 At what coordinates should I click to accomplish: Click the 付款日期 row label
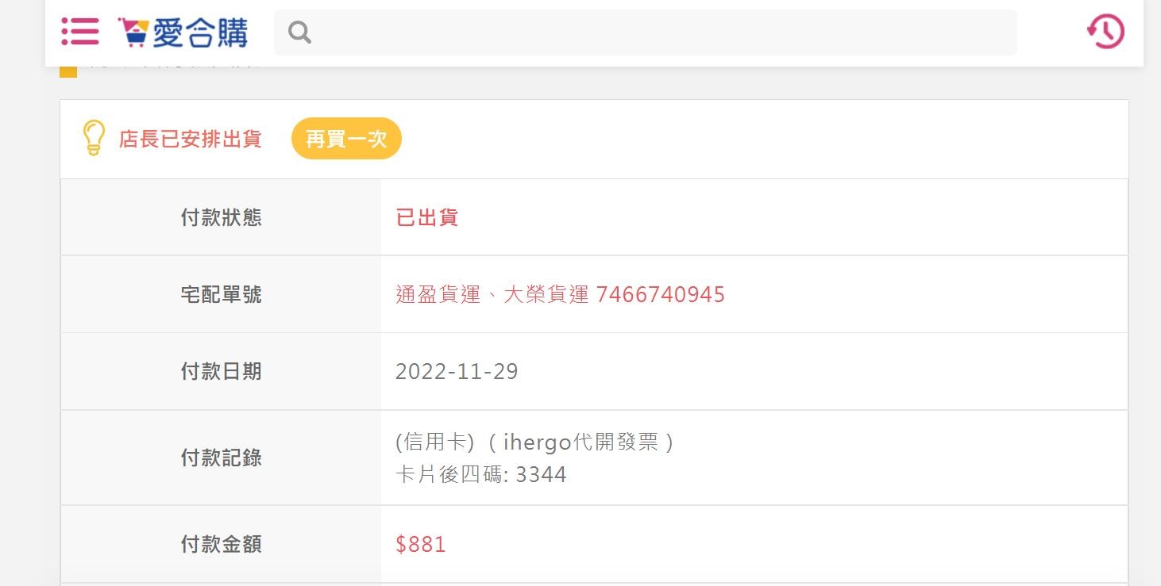(x=222, y=372)
